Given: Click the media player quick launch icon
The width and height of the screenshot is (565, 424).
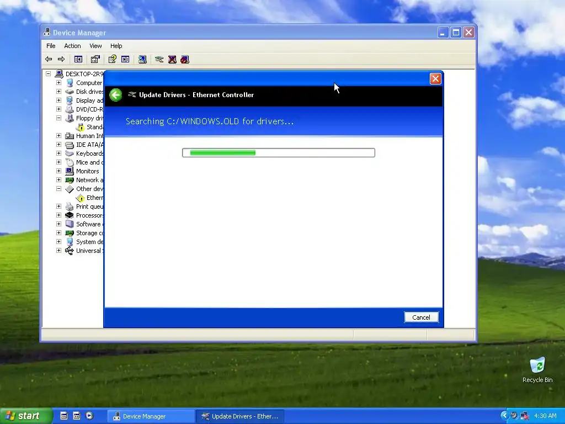Looking at the screenshot, I should point(89,416).
